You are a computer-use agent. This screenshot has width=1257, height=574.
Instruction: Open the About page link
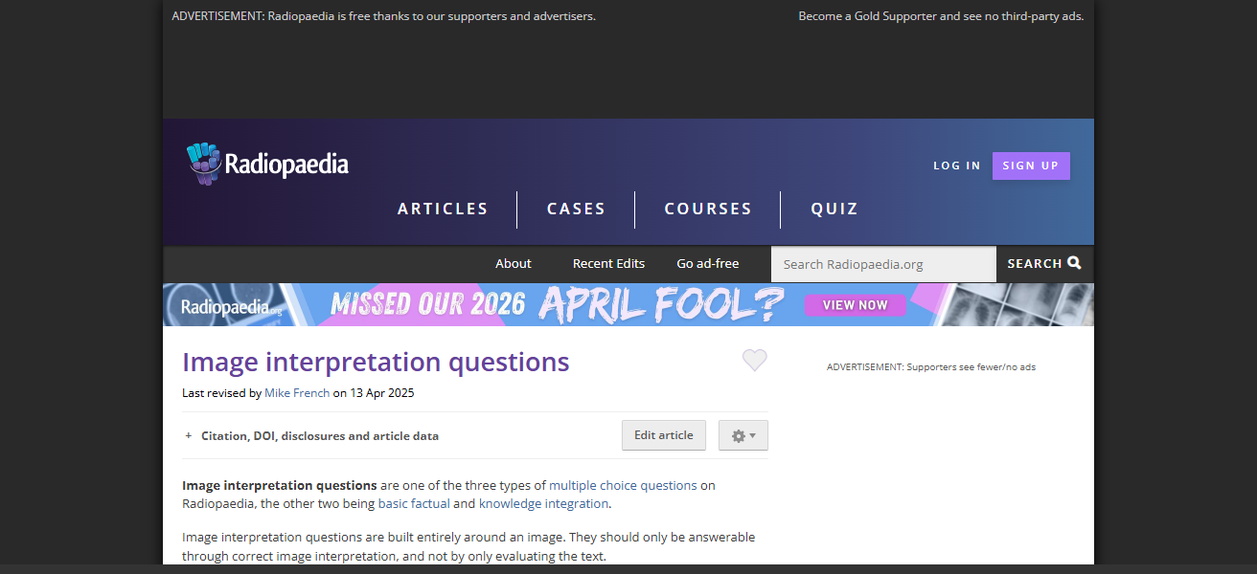[x=513, y=264]
